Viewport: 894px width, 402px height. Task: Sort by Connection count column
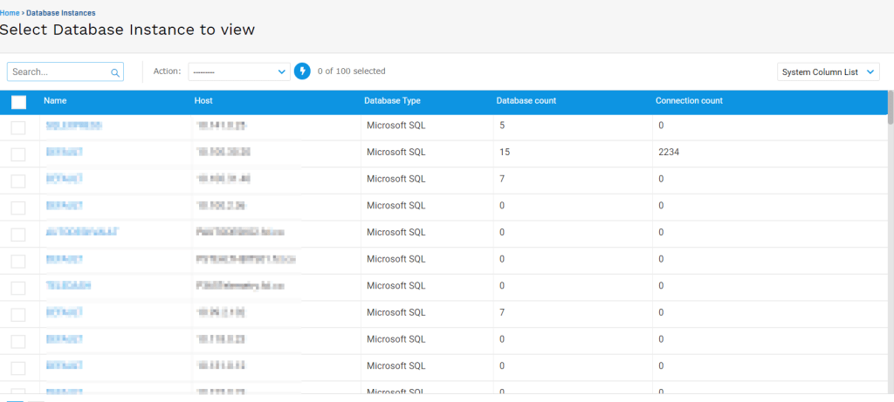[689, 101]
